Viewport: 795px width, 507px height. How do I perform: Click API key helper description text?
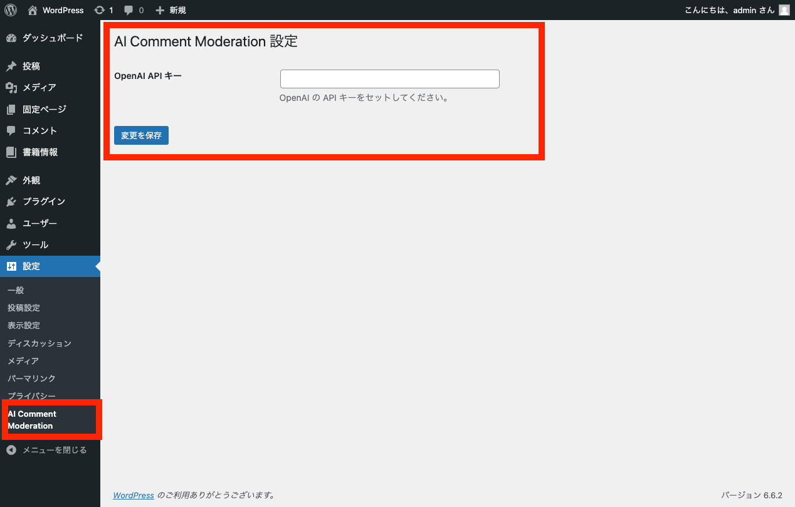click(x=364, y=98)
